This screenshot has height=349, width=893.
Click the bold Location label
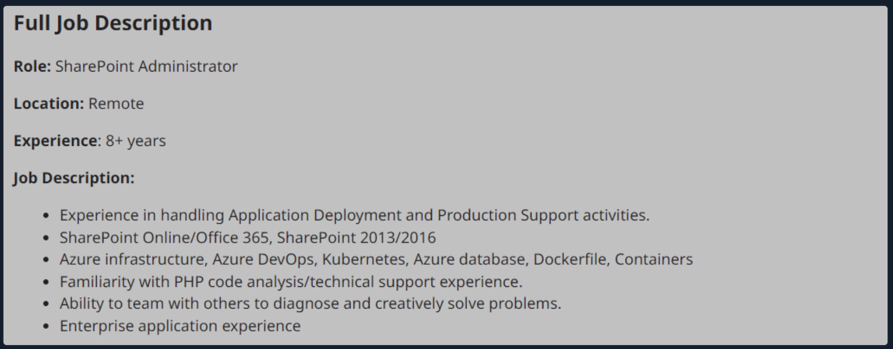[49, 104]
